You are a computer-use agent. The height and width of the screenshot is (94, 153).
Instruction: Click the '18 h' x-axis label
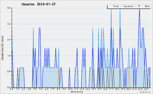coord(117,89)
